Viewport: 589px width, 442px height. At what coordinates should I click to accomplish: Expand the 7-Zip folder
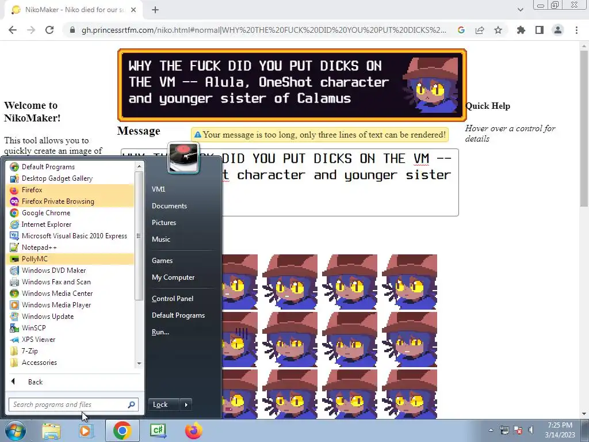(70, 351)
